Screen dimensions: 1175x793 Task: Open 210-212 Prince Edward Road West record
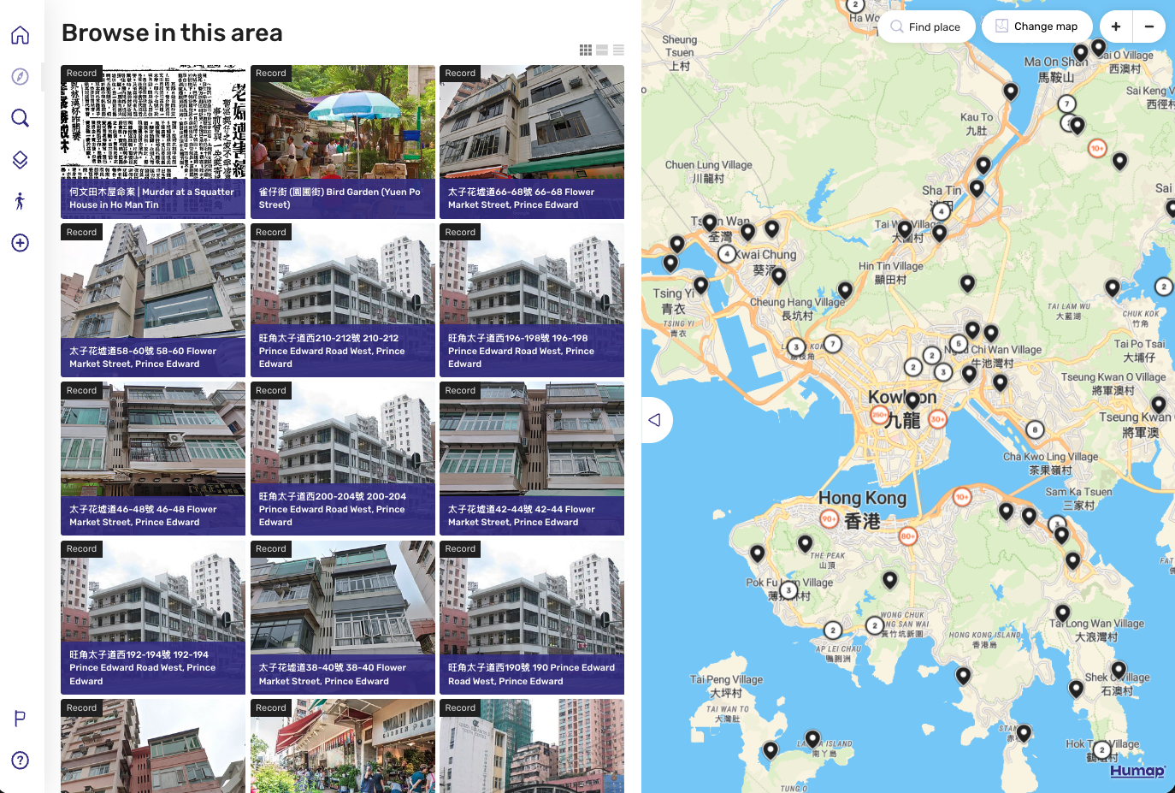343,300
